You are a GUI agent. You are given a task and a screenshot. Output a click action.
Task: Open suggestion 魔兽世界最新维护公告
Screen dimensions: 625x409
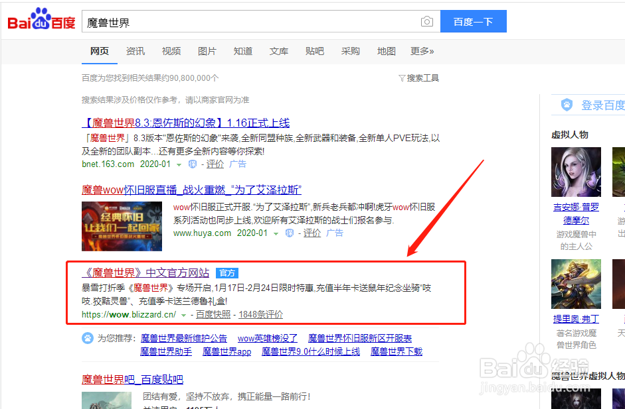(184, 339)
